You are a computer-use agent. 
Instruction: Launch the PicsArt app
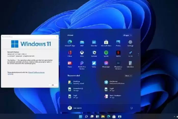click(x=82, y=65)
